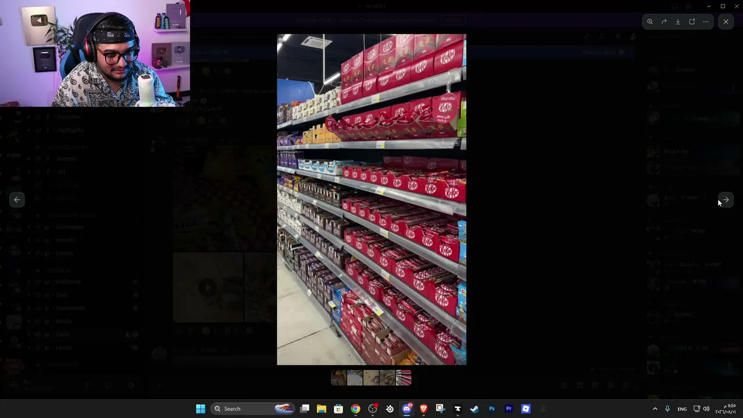Open the image in browser icon
Screen dimensions: 743x418
[692, 21]
